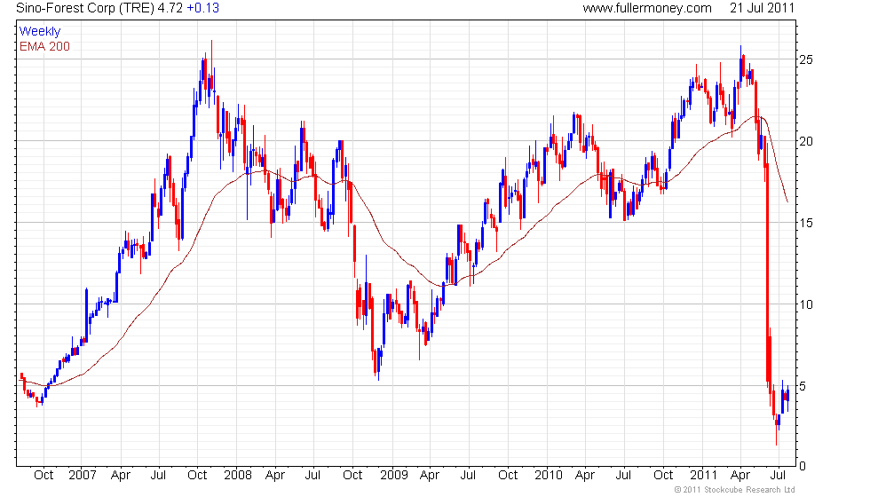Click the Stockcube Research Ltd copyright text

pos(735,490)
